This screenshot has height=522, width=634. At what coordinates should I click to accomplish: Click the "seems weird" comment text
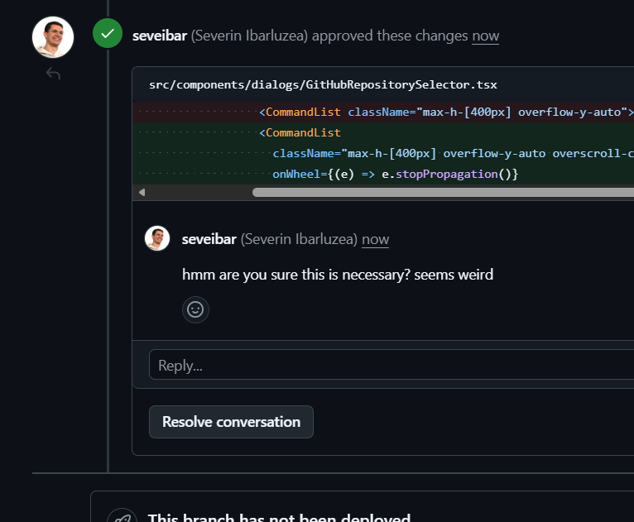pyautogui.click(x=338, y=274)
